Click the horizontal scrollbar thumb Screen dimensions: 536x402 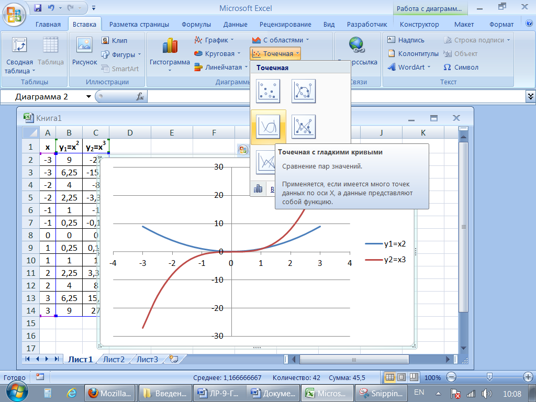click(x=354, y=359)
